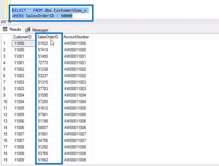219x166 pixels.
Task: Select CustomerID 11002 in row 6
Action: click(x=24, y=76)
